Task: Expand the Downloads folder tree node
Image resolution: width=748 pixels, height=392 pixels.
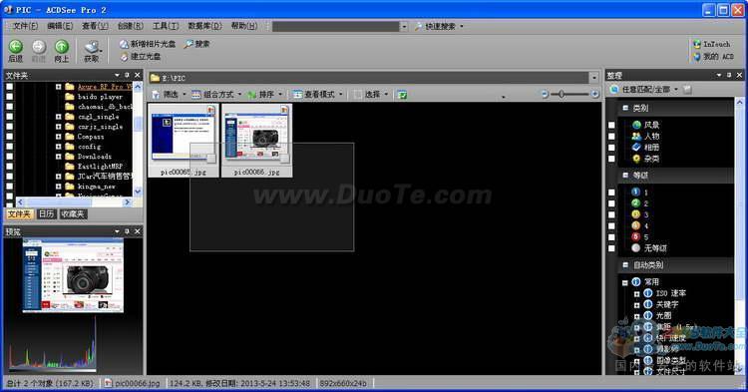Action: coord(58,157)
